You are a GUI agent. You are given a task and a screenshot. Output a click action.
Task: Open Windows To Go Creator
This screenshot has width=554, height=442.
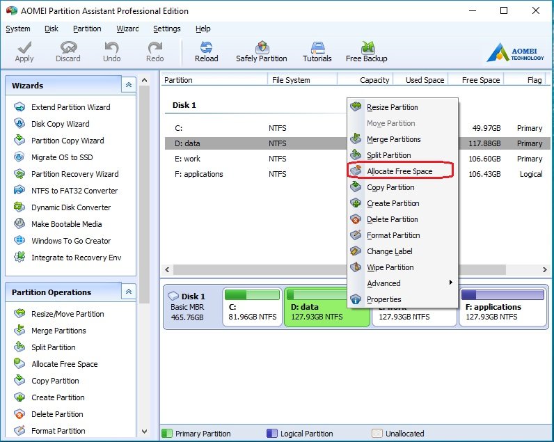71,241
